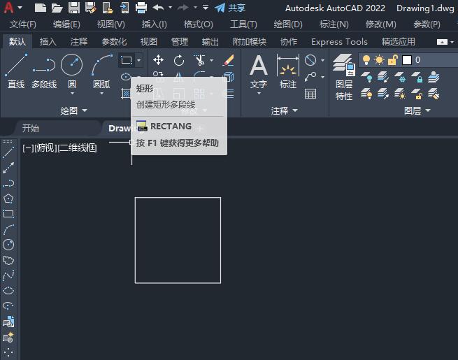Click Save to Web & Mobile icon
The height and width of the screenshot is (360, 458).
124,8
